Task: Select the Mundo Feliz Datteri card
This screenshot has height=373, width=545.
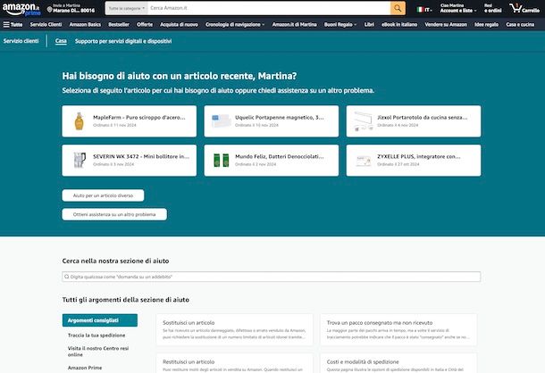Action: point(271,161)
